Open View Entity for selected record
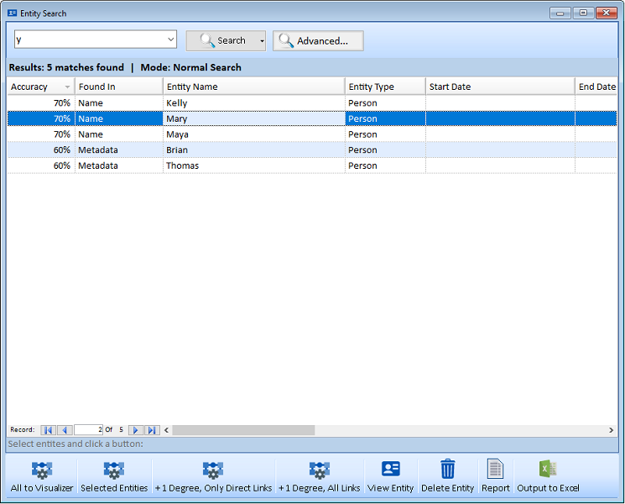The image size is (625, 504). pyautogui.click(x=390, y=470)
